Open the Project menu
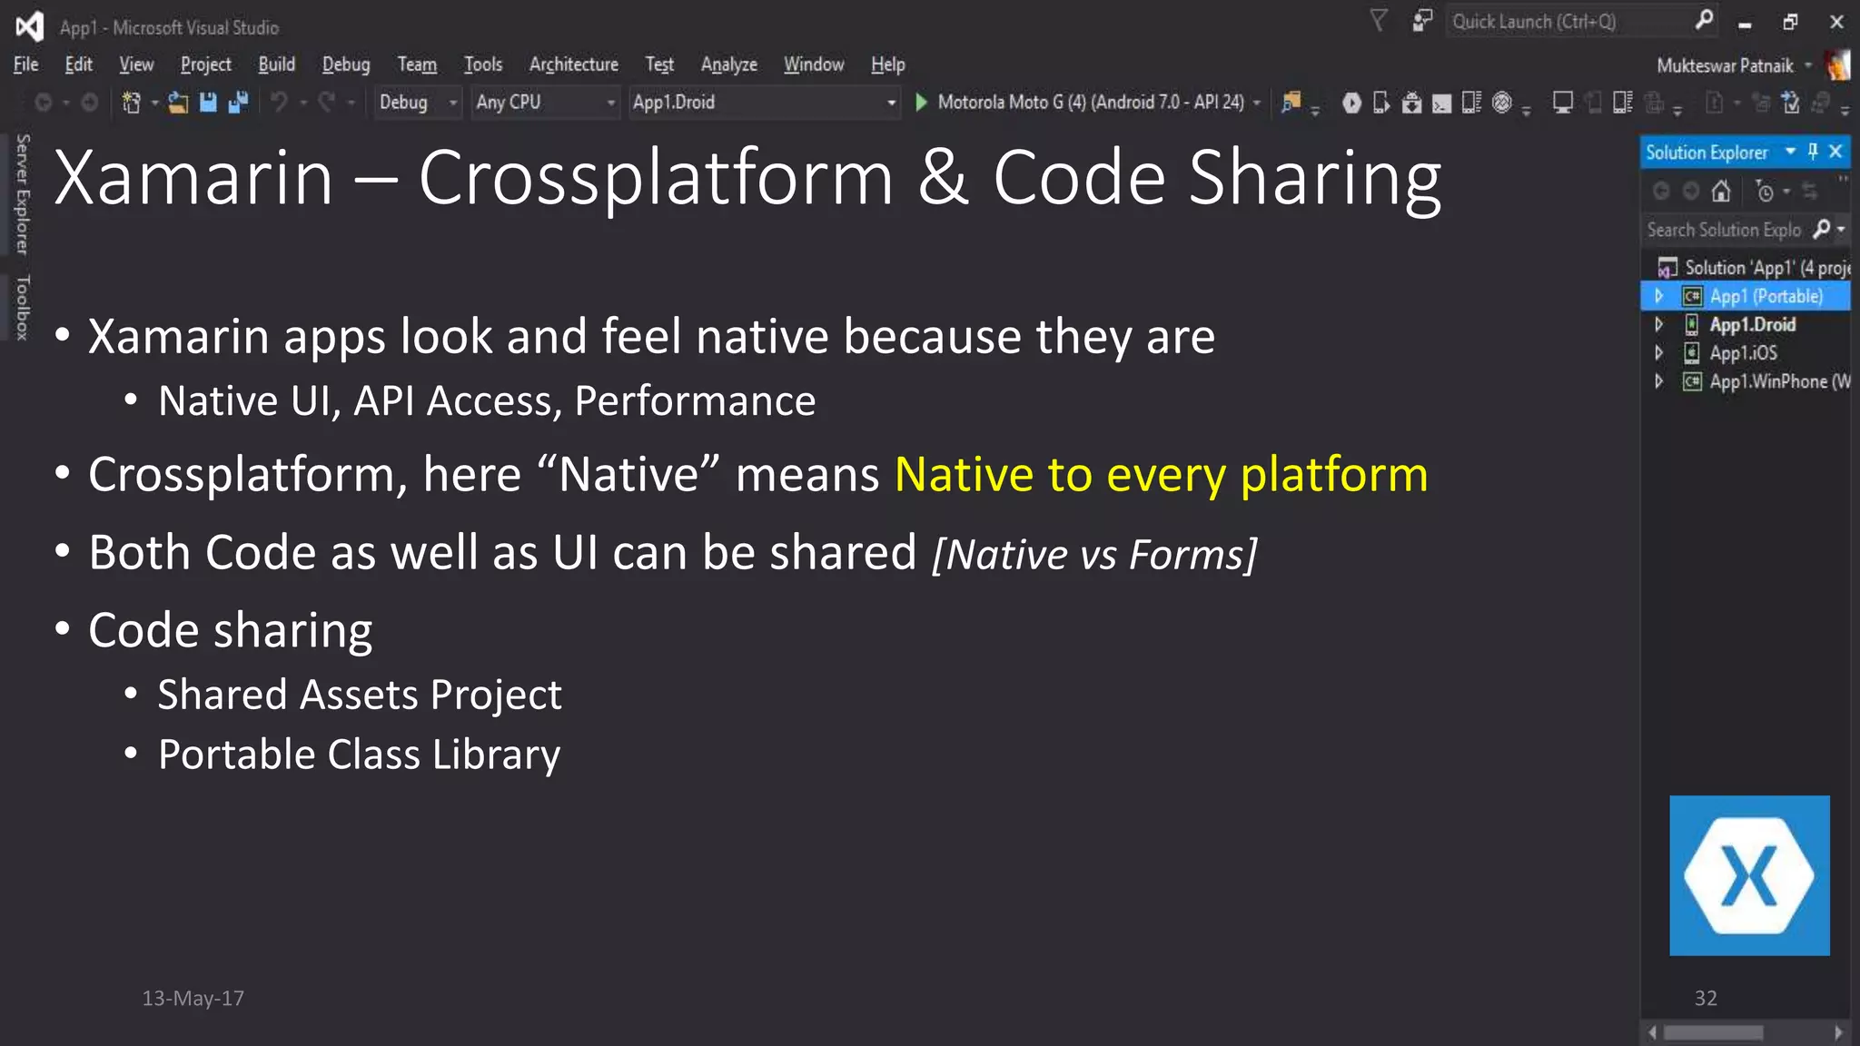 click(206, 64)
